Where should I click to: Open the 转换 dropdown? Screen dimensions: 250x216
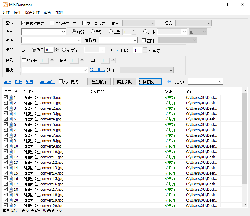(x=138, y=23)
